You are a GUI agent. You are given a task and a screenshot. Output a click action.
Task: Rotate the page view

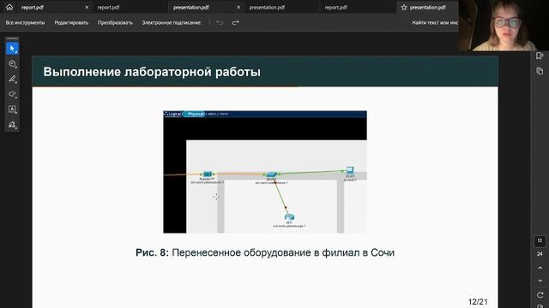point(540,294)
